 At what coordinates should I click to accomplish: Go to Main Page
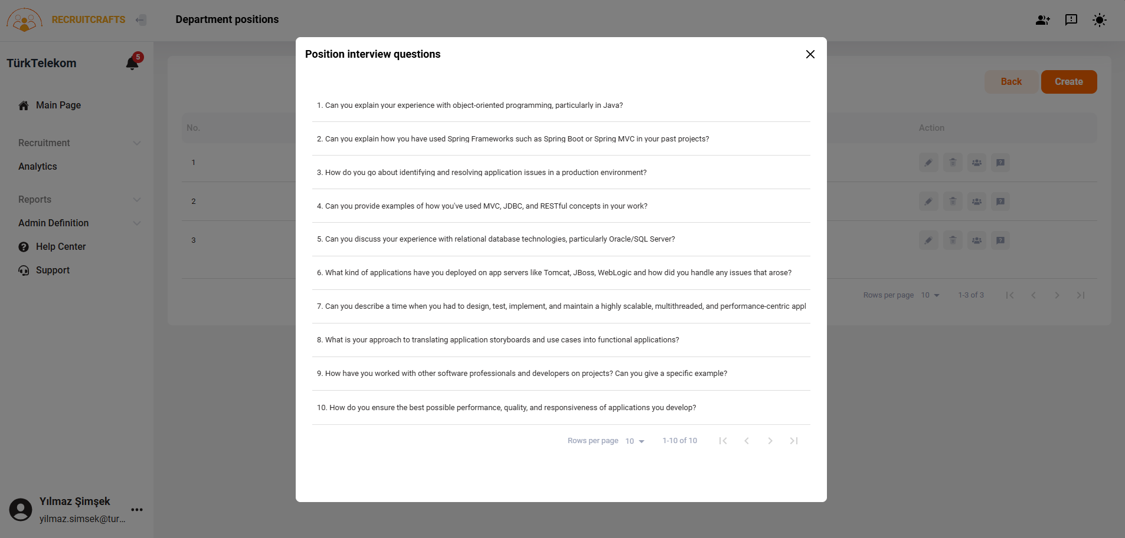[x=58, y=105]
